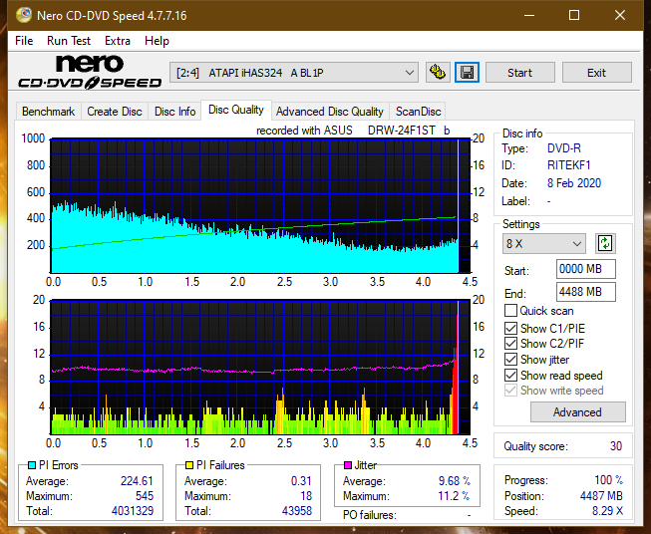651x534 pixels.
Task: Click the Exit button
Action: tap(596, 73)
